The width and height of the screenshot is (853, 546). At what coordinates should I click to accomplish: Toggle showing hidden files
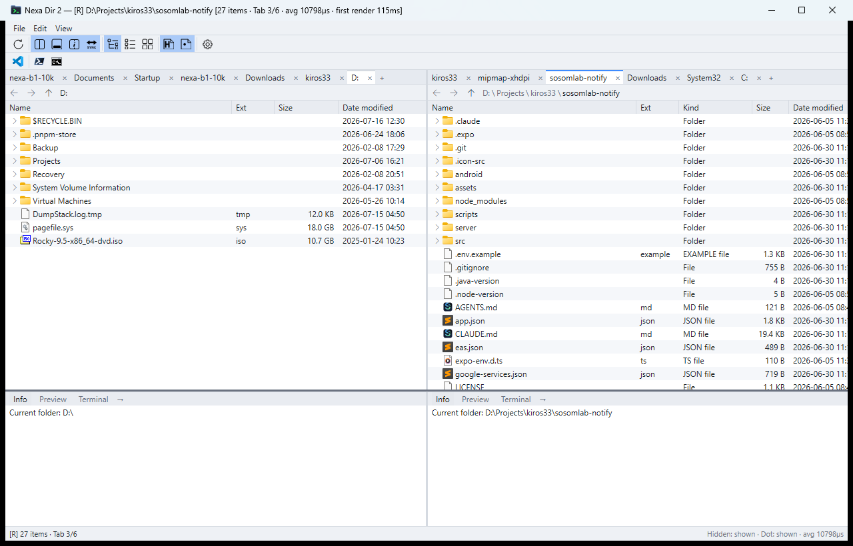click(169, 45)
